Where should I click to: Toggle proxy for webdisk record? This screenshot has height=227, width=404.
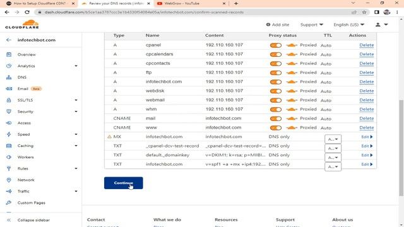click(x=276, y=91)
